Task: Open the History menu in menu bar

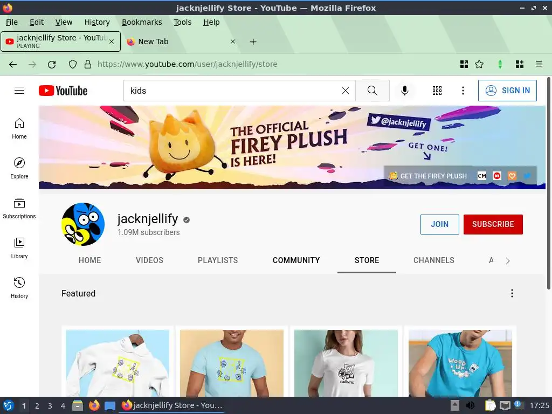Action: pos(97,22)
